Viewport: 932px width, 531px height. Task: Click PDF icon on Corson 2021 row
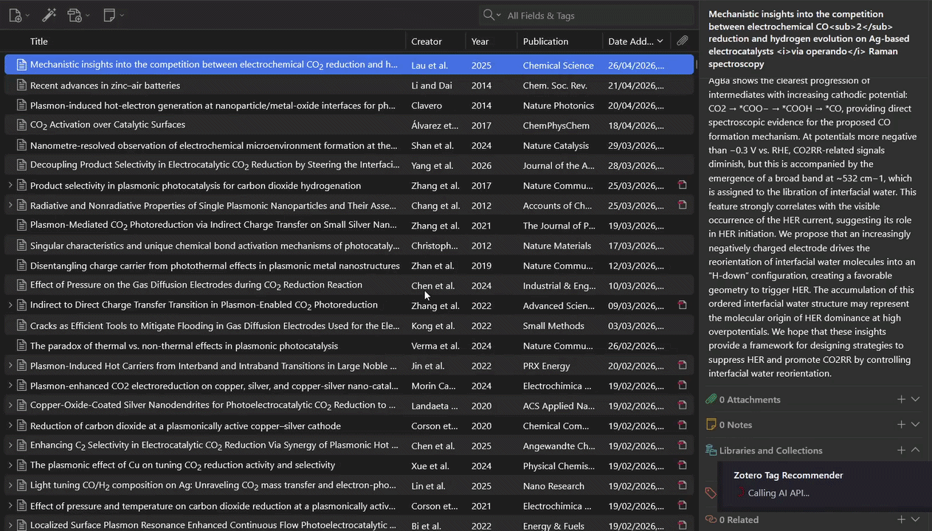pos(683,506)
